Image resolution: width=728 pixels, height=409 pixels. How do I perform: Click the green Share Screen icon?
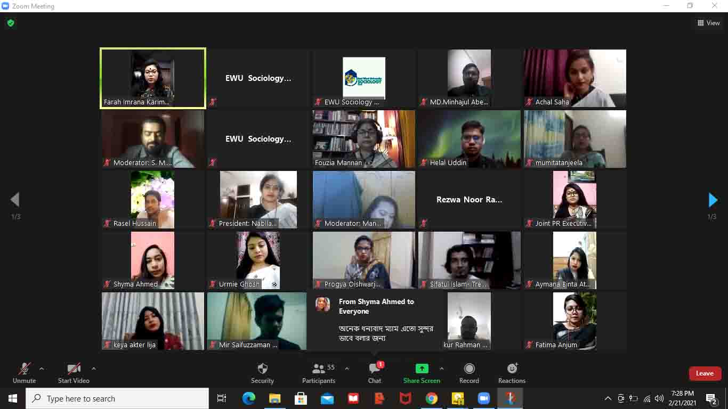422,369
